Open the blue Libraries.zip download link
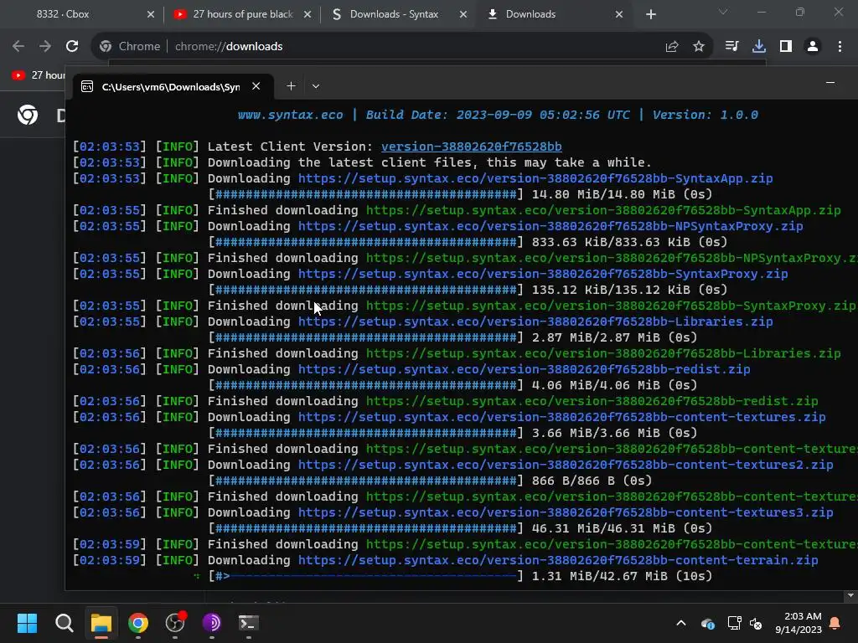 (535, 321)
